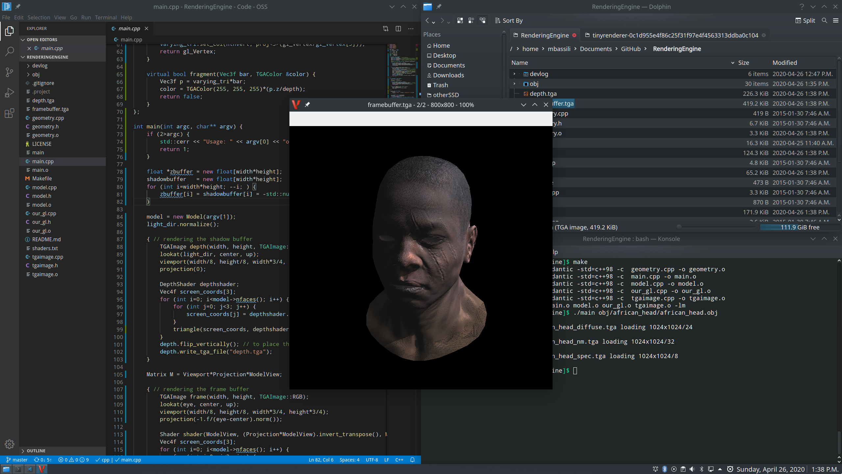Click the notifications bell in Code's status bar
Screen dimensions: 842x474
click(412, 460)
